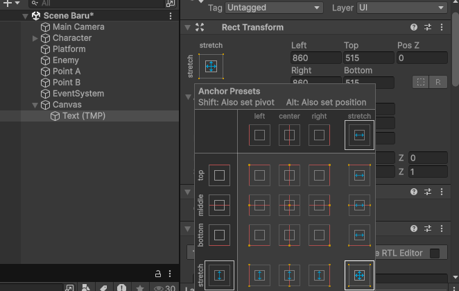459x291 pixels.
Task: Select vertical stretch center anchor preset
Action: click(x=289, y=276)
